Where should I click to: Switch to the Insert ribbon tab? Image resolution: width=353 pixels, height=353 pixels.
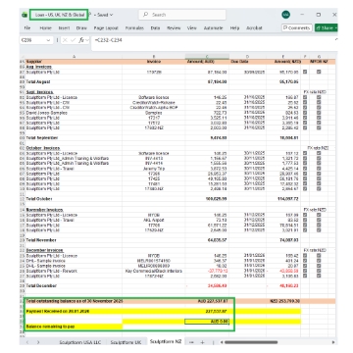pyautogui.click(x=64, y=28)
